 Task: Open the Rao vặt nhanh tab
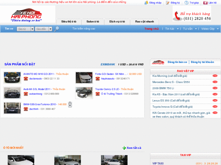click(145, 21)
